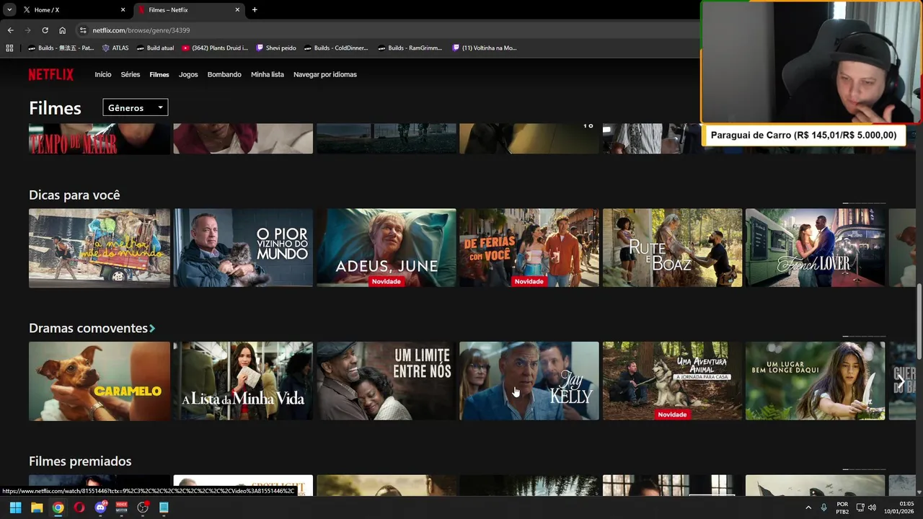Open Navegar por idiomas

[325, 74]
